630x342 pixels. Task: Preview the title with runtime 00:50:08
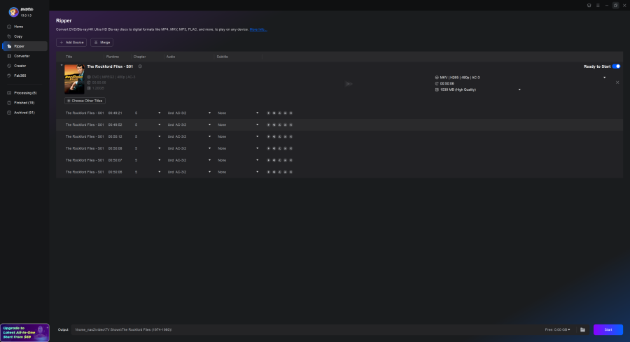[x=268, y=148]
